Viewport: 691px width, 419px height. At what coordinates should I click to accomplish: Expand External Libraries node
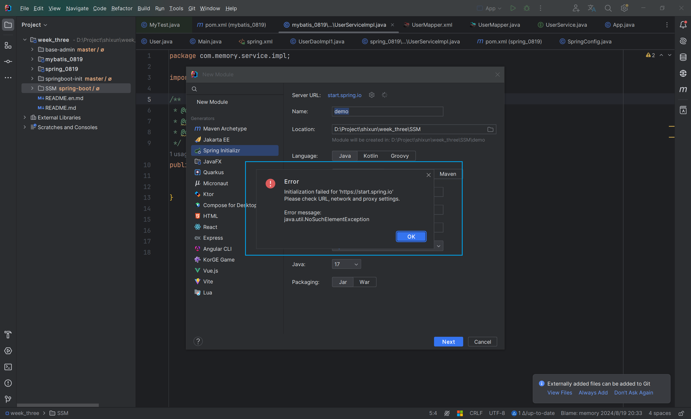pyautogui.click(x=25, y=117)
